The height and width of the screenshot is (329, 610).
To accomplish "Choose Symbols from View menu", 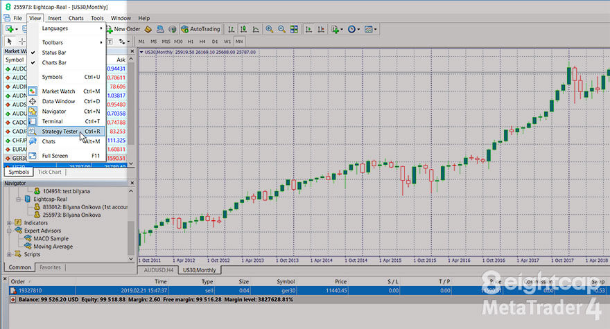I will click(x=67, y=77).
